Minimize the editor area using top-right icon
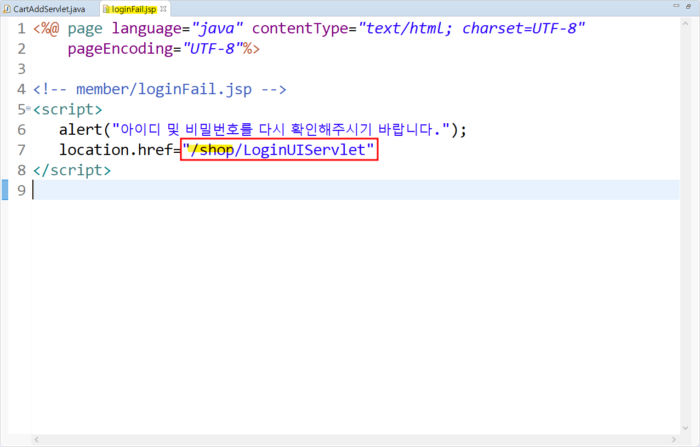This screenshot has width=700, height=447. pos(676,7)
